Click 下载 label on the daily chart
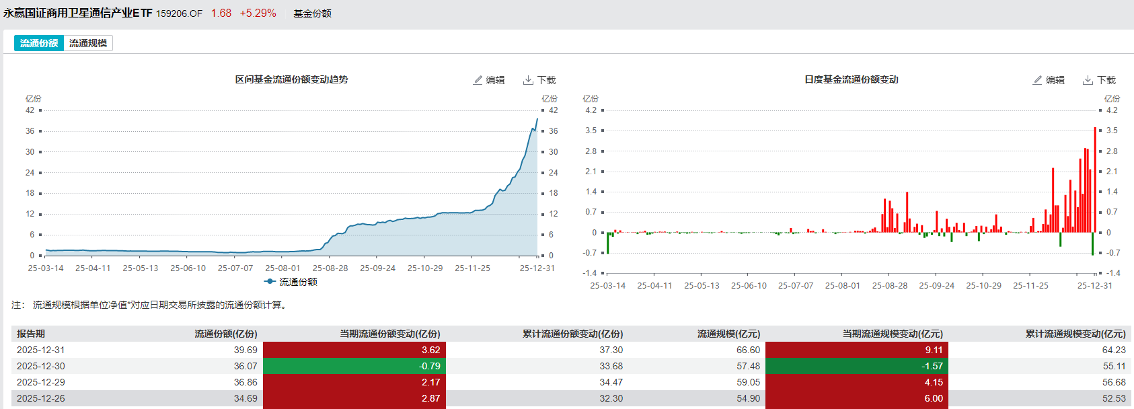Viewport: 1134px width, 409px height. [x=1106, y=80]
